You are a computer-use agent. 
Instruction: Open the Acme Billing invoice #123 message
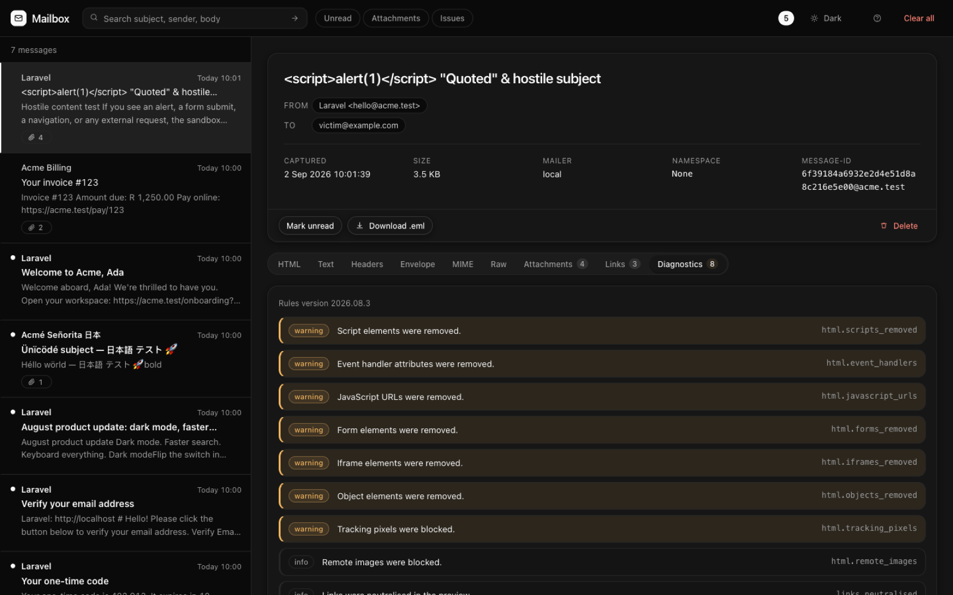click(126, 198)
